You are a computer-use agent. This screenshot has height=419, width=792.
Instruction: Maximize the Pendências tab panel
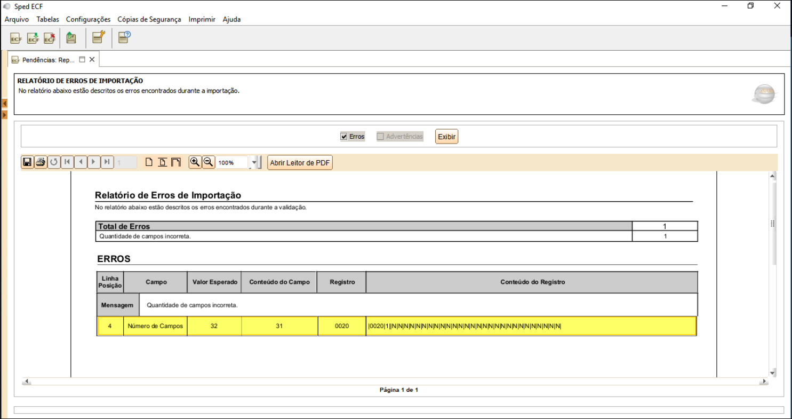(82, 60)
